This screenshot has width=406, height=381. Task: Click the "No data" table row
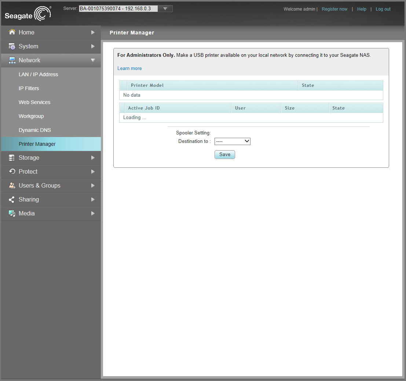(251, 95)
